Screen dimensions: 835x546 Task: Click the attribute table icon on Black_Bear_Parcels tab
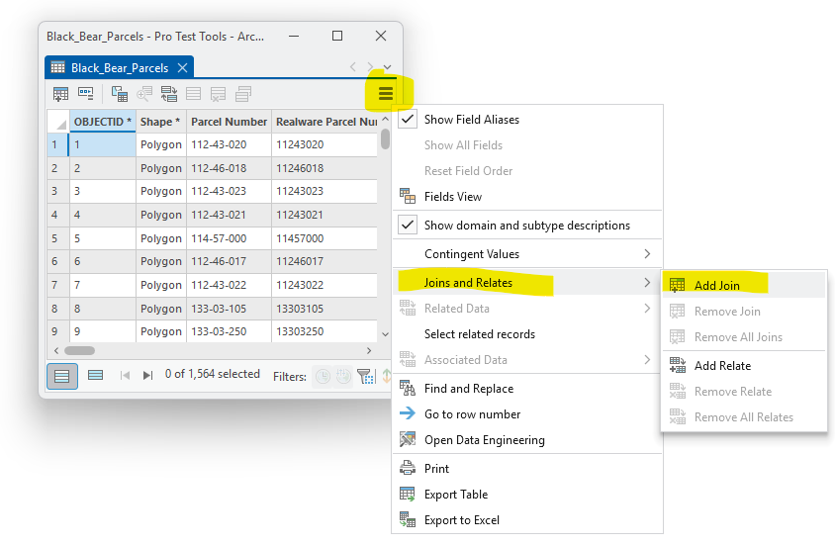point(57,67)
